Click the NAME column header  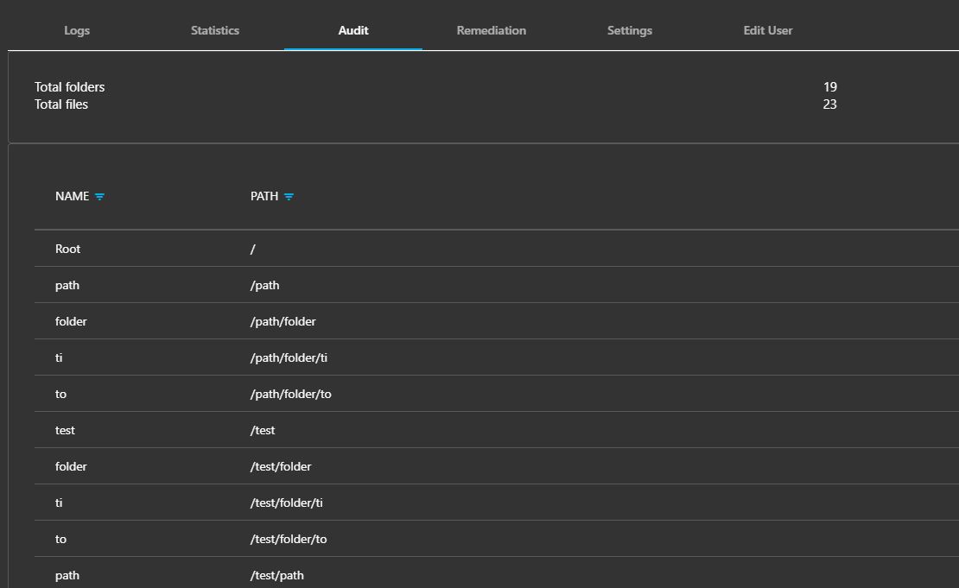click(73, 196)
